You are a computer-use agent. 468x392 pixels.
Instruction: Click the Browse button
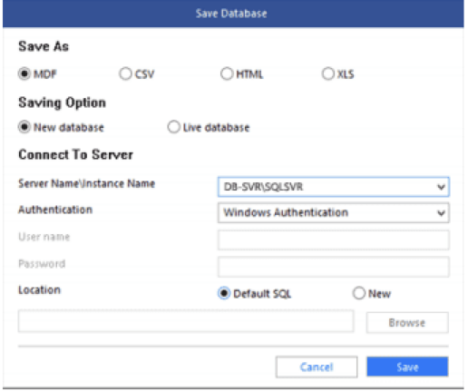[407, 323]
